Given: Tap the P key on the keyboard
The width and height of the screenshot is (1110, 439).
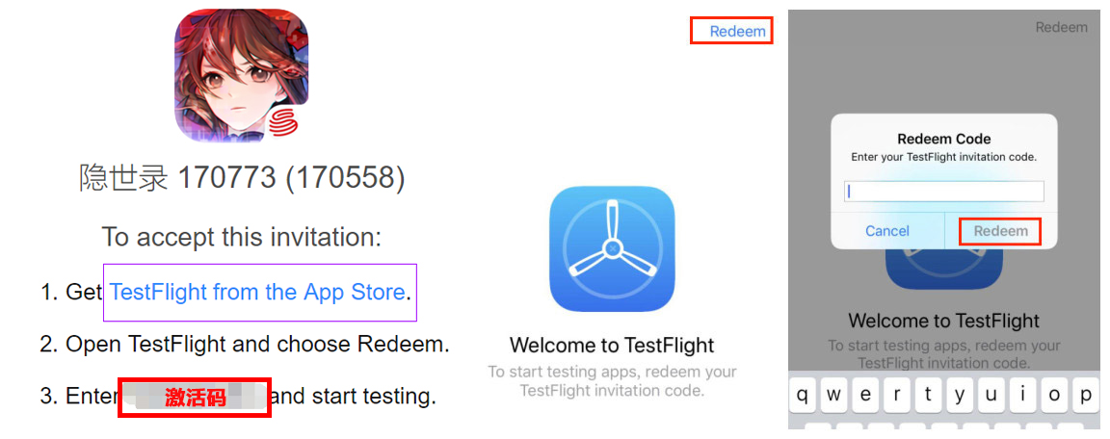Looking at the screenshot, I should tap(1085, 395).
